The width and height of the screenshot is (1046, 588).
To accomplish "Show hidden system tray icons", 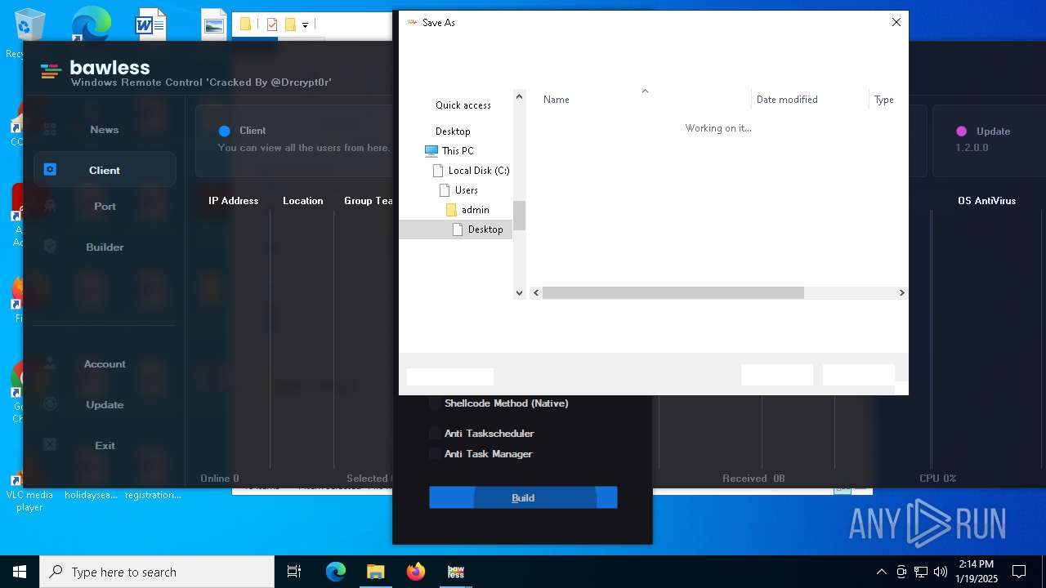I will (x=881, y=572).
